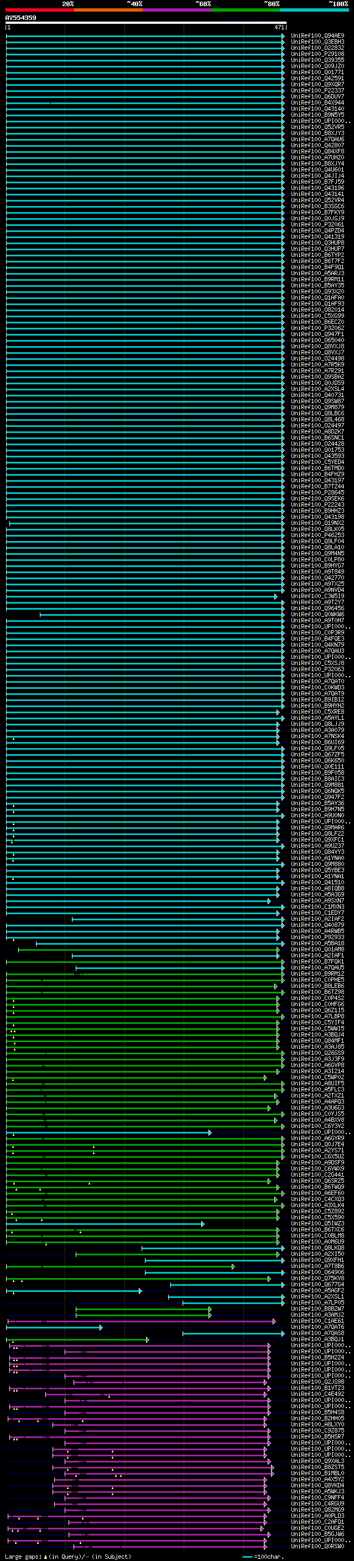The height and width of the screenshot is (1561, 354).
Task: Open hit UniRef100_Q3EBH3
Action: [x=317, y=42]
